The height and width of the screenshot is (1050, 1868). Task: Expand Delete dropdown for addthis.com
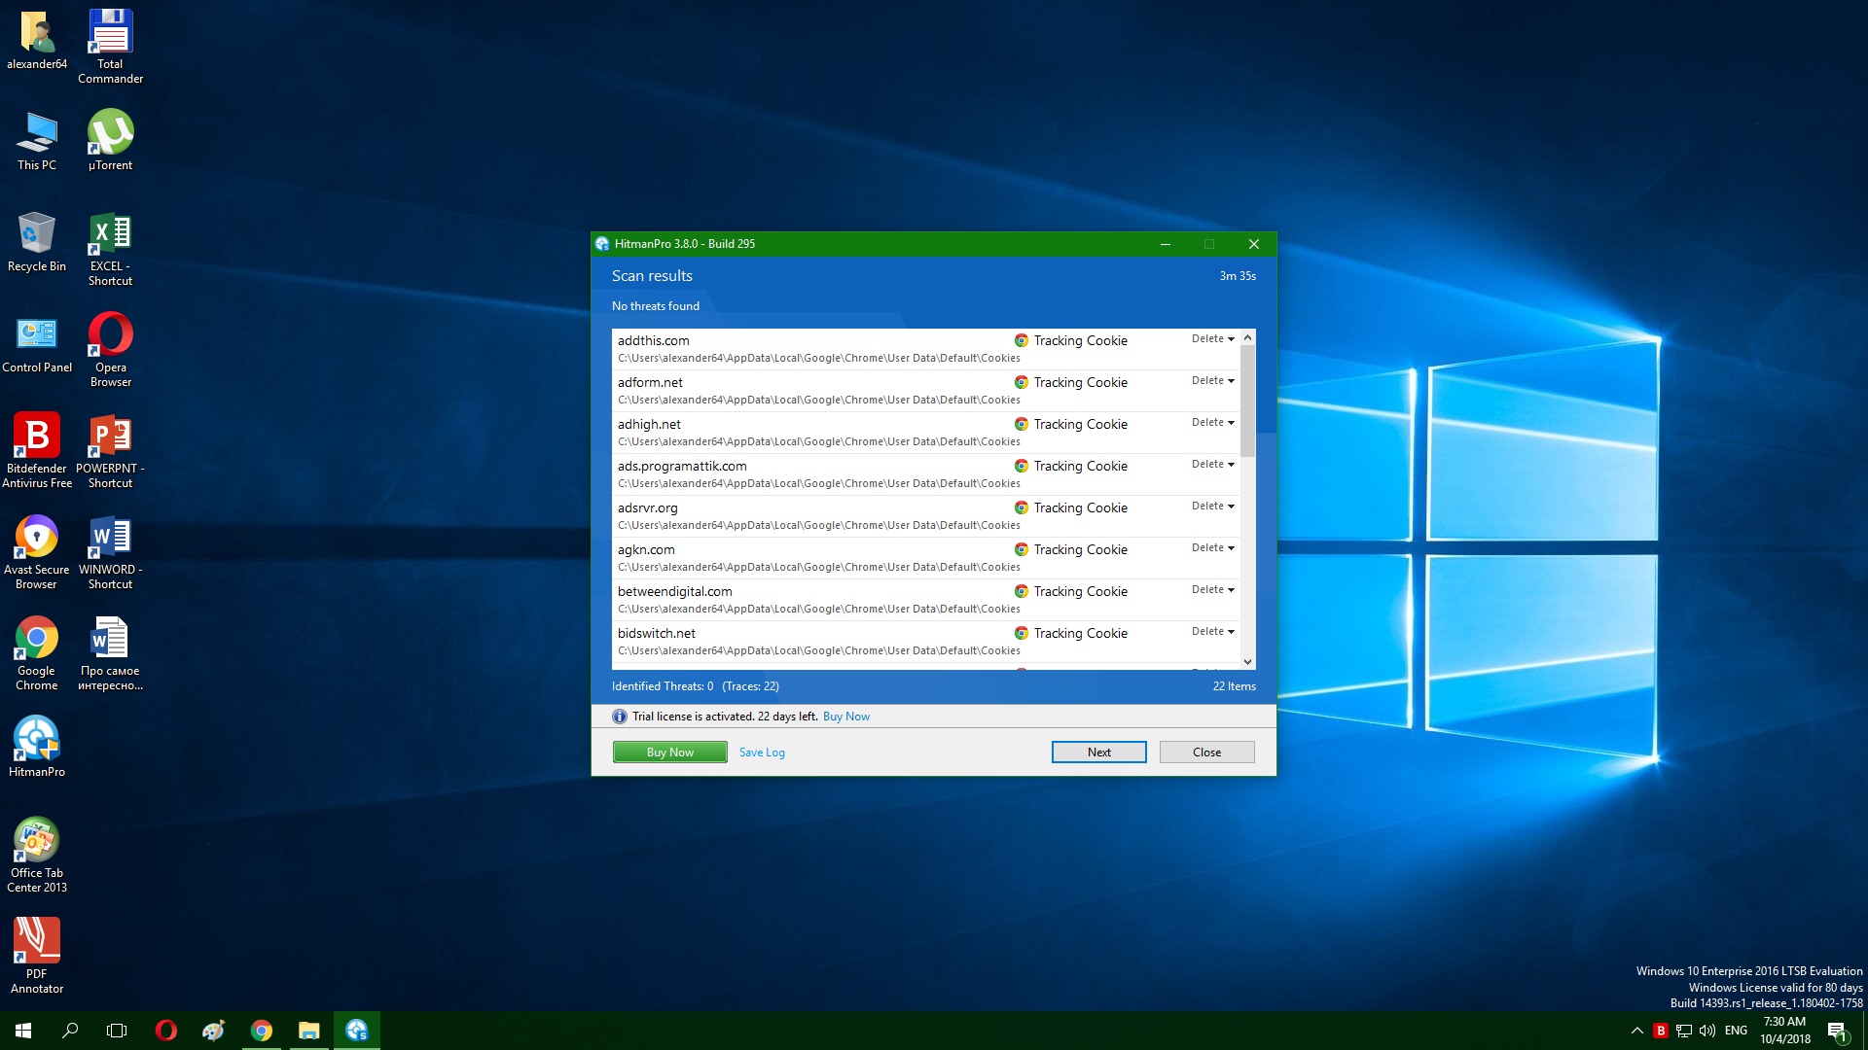pos(1213,339)
